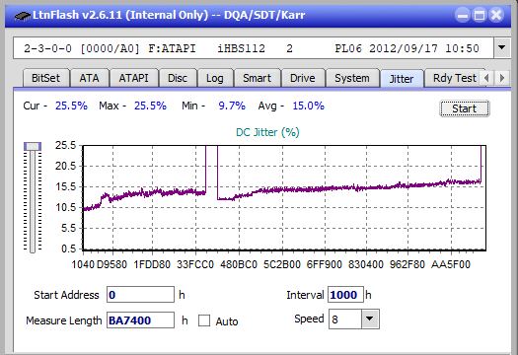Open the Speed dropdown
This screenshot has width=518, height=355.
(x=370, y=319)
